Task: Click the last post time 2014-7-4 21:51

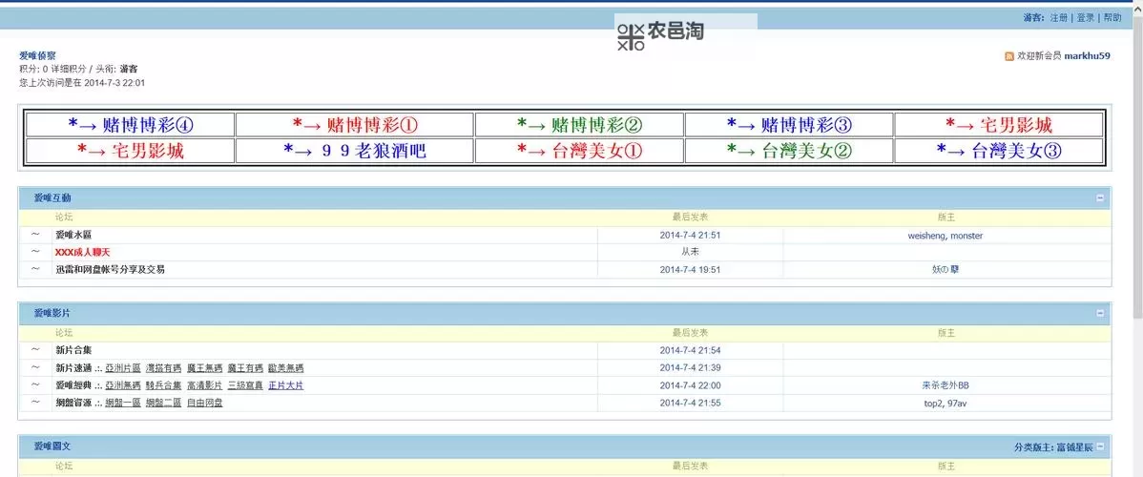Action: pos(691,236)
